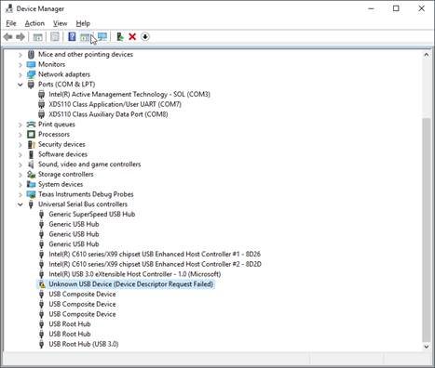
Task: Select Unknown USB Device (Device Descriptor Request Failed)
Action: [131, 284]
